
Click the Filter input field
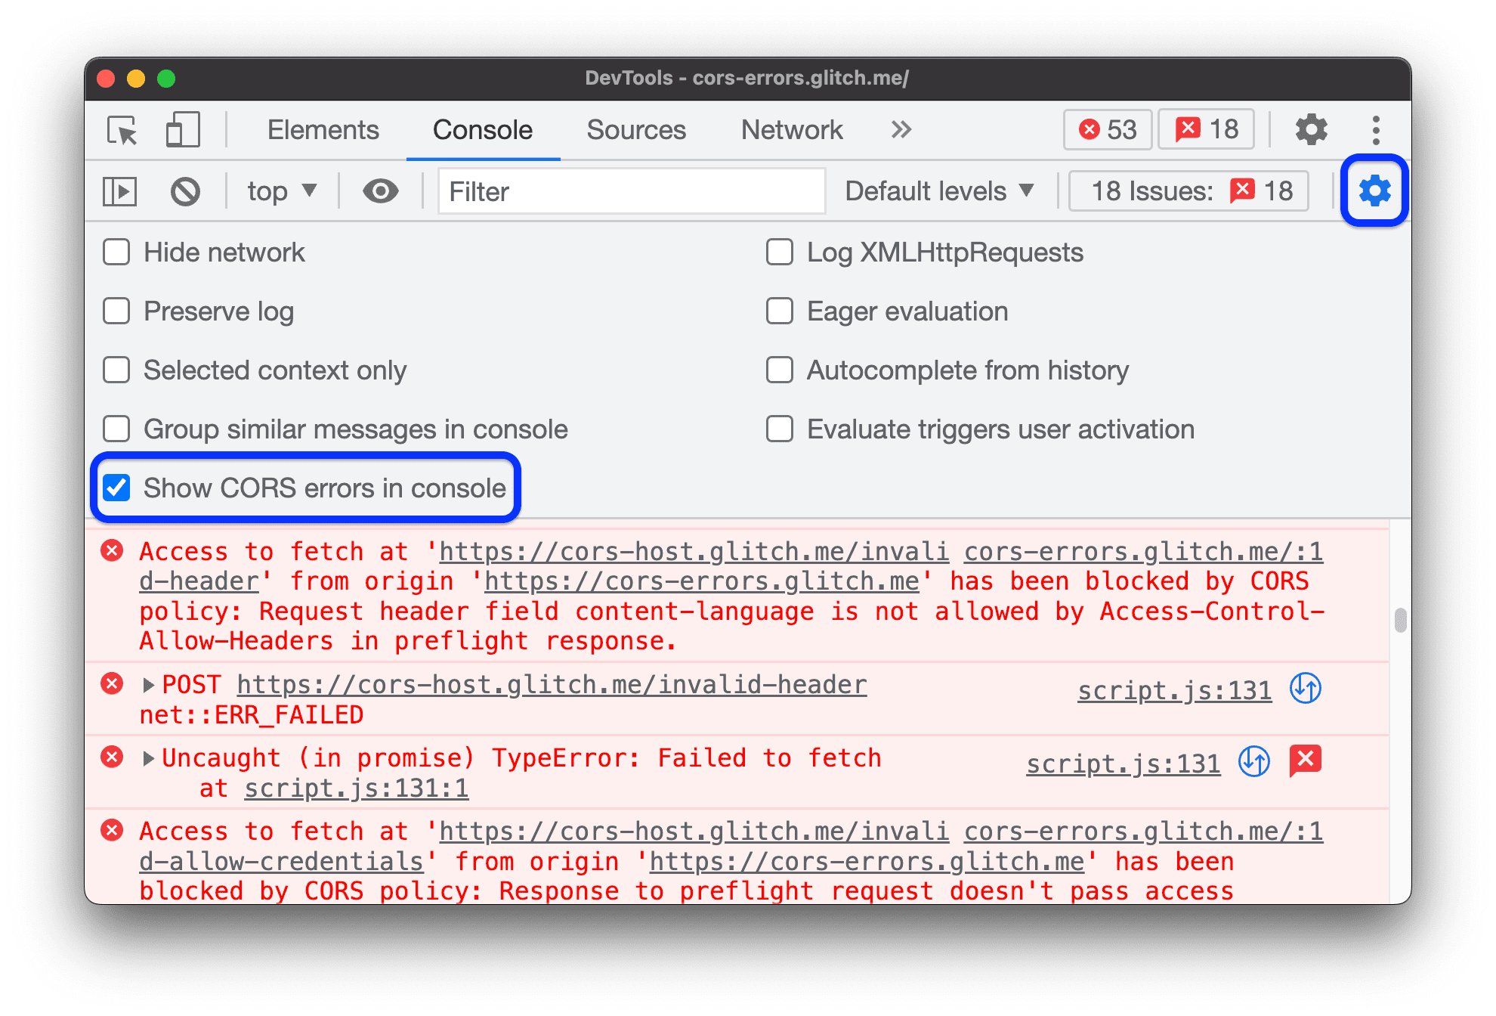630,189
